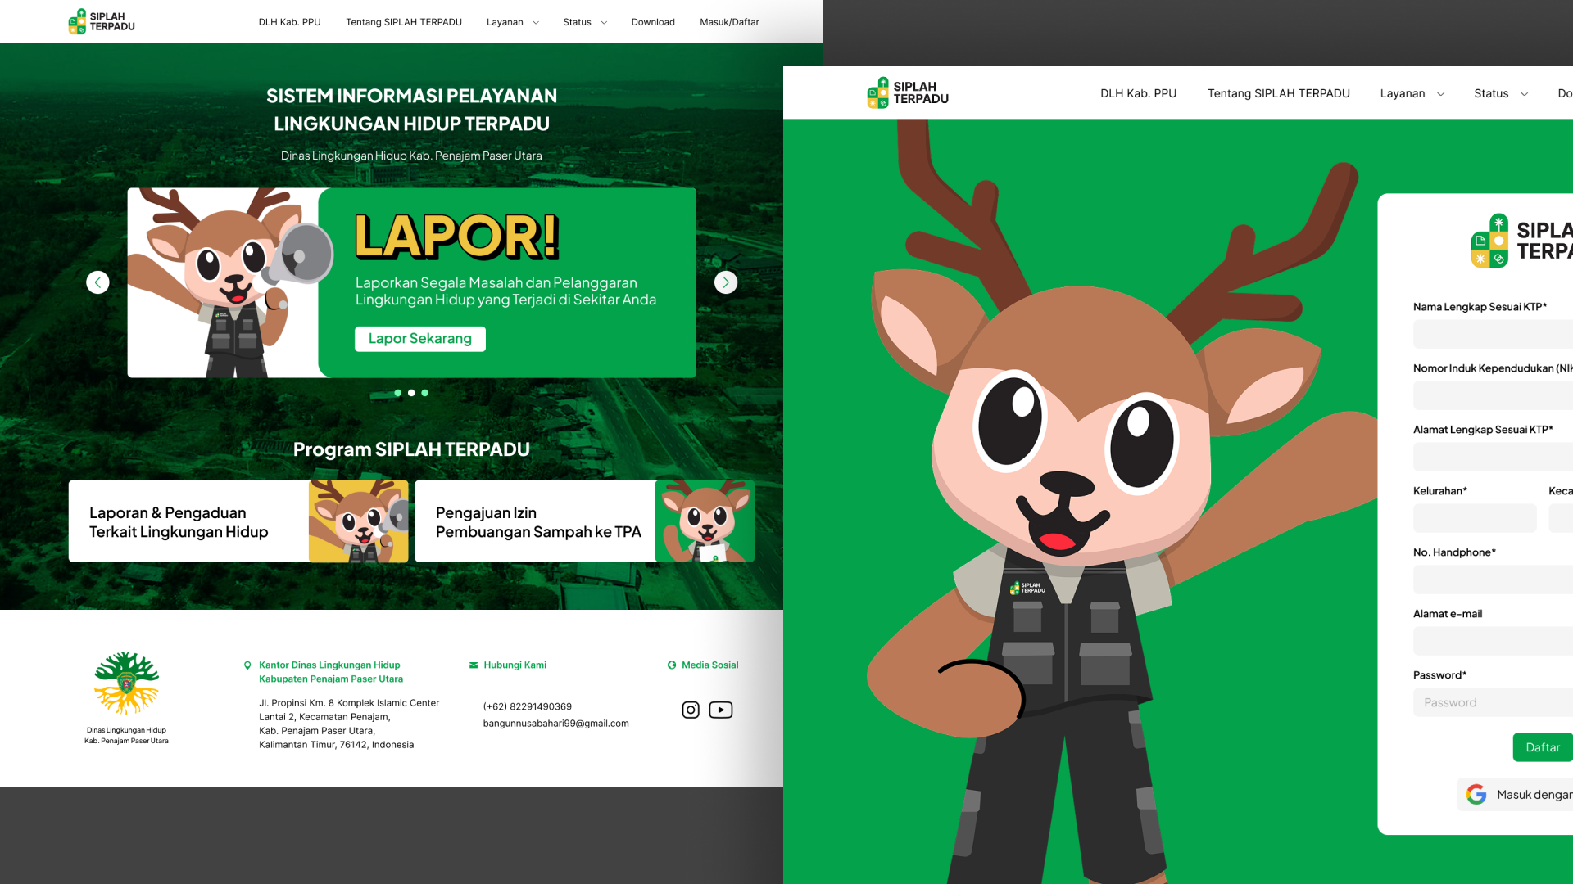Select first carousel dot indicator

pos(398,393)
